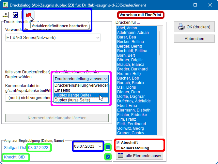Open the 03.07.2023 date dropdown
The image size is (218, 164).
point(100,146)
